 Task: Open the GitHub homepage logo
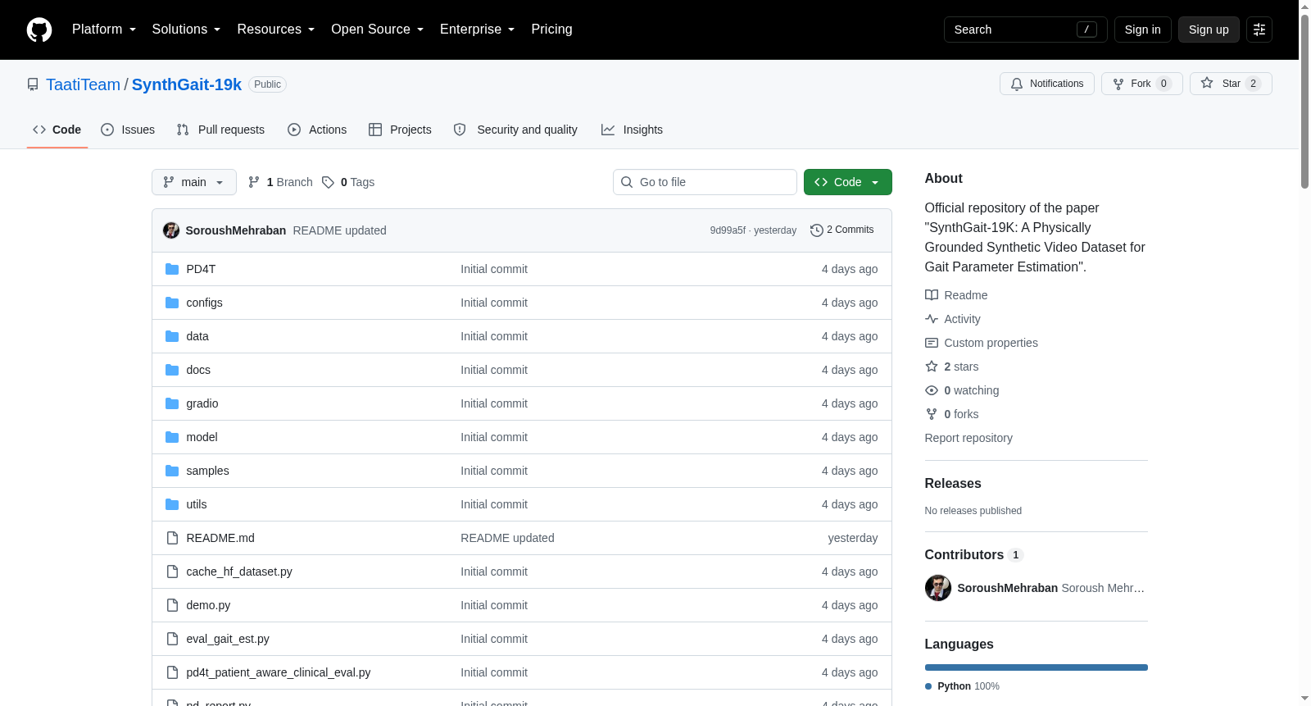pyautogui.click(x=39, y=30)
